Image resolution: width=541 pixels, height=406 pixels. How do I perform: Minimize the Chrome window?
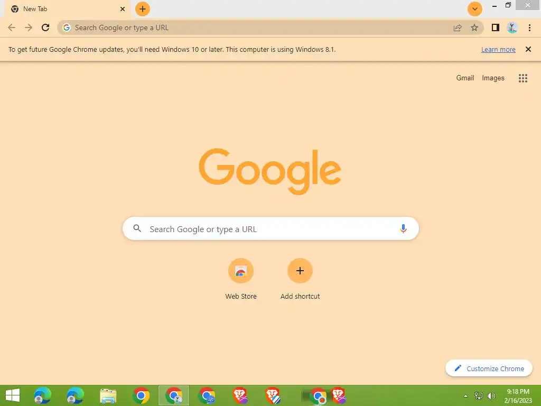point(495,5)
